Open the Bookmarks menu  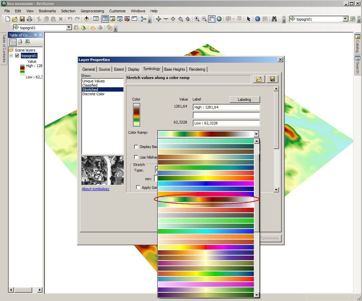pyautogui.click(x=47, y=11)
